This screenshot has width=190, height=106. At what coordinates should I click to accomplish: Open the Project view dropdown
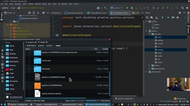pyautogui.click(x=9, y=13)
